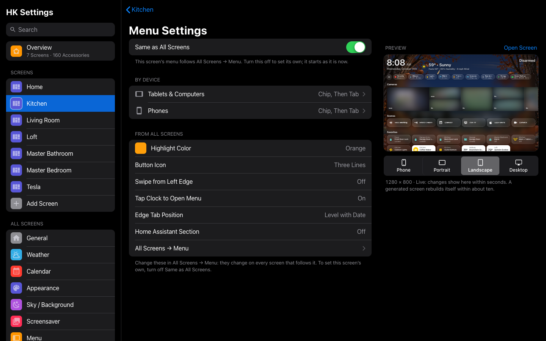Click the orange Highlight Color swatch
The height and width of the screenshot is (341, 546).
141,148
